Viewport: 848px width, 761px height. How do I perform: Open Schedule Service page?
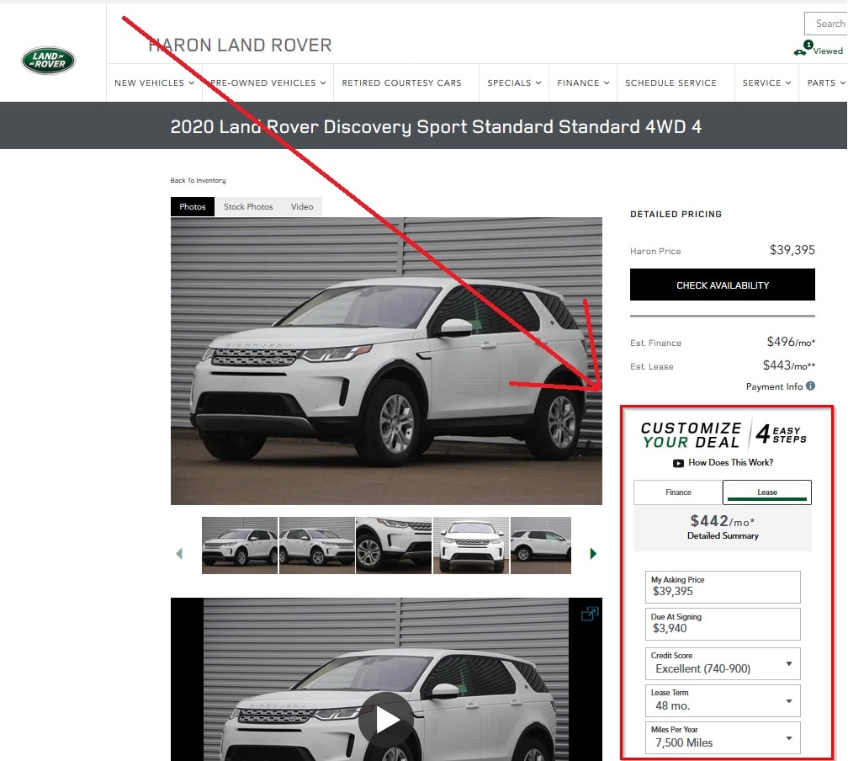tap(670, 82)
